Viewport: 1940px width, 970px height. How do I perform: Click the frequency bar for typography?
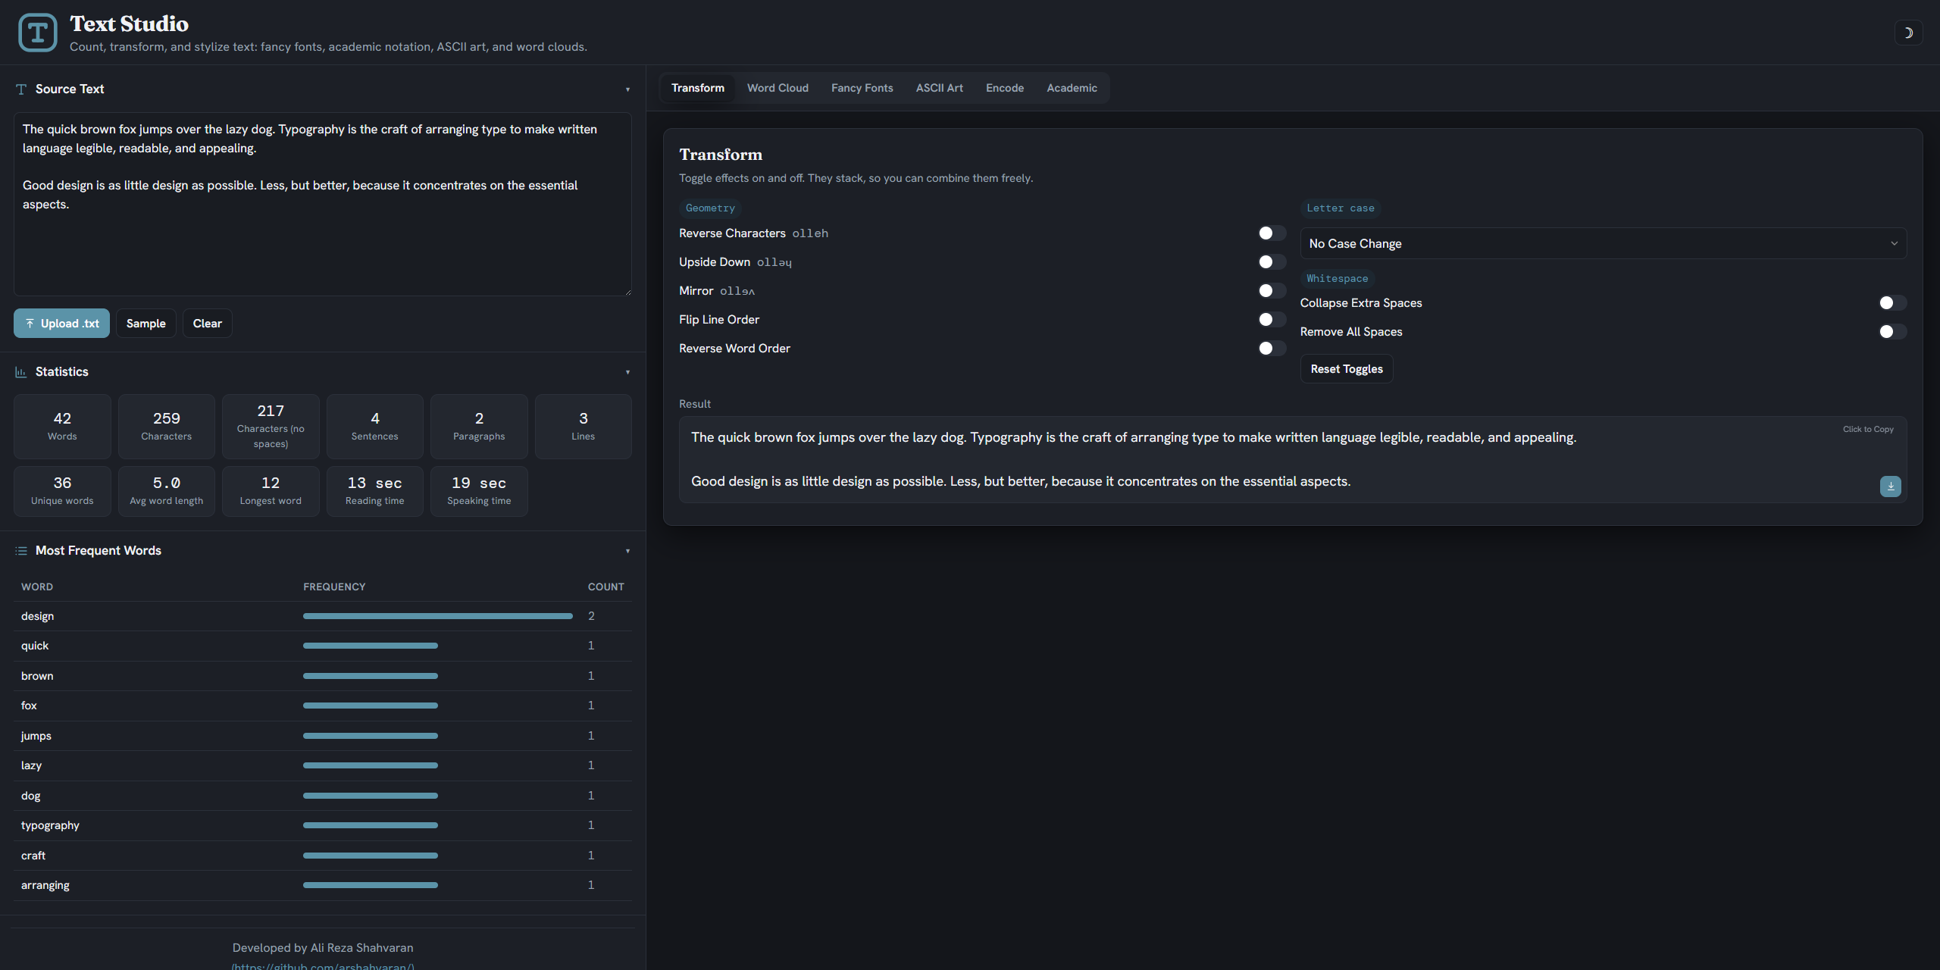[371, 825]
